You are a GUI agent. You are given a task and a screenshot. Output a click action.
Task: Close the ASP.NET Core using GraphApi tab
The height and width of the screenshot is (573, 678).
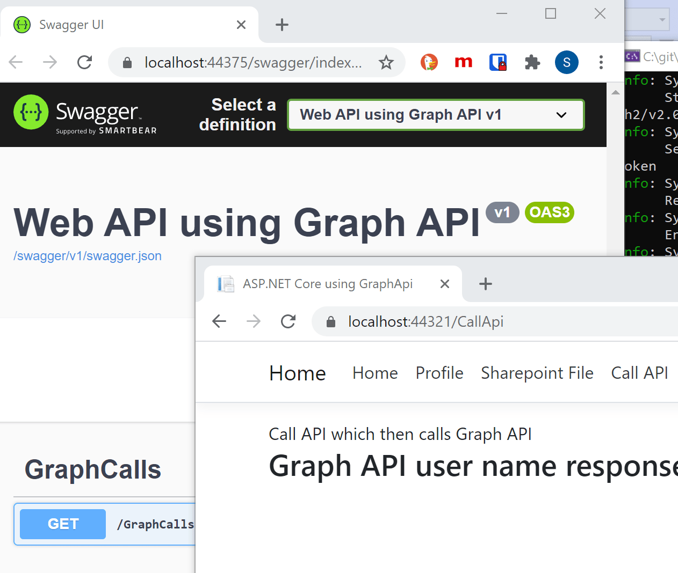[x=444, y=284]
